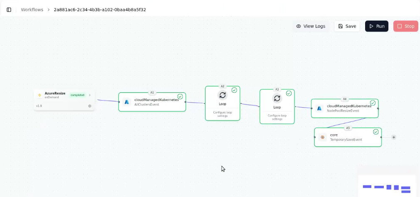Click the status checkmark on the TemporarySaveEvent node

pyautogui.click(x=376, y=132)
